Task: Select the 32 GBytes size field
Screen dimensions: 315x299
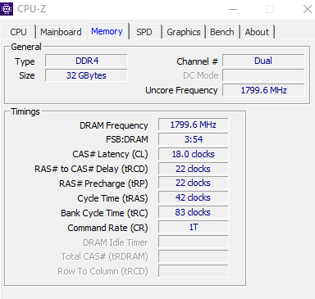Action: [x=86, y=75]
